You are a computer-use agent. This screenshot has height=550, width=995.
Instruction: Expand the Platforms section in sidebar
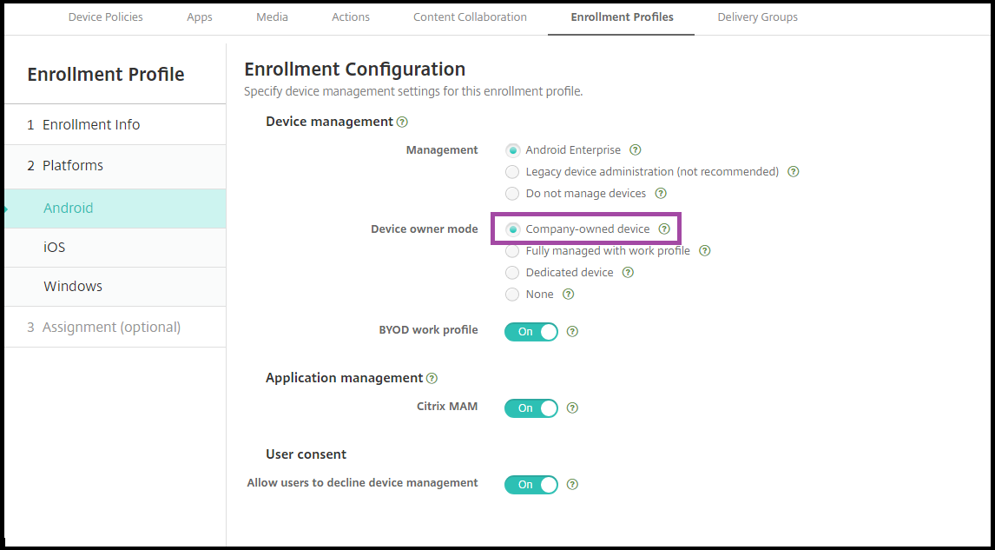pos(72,166)
